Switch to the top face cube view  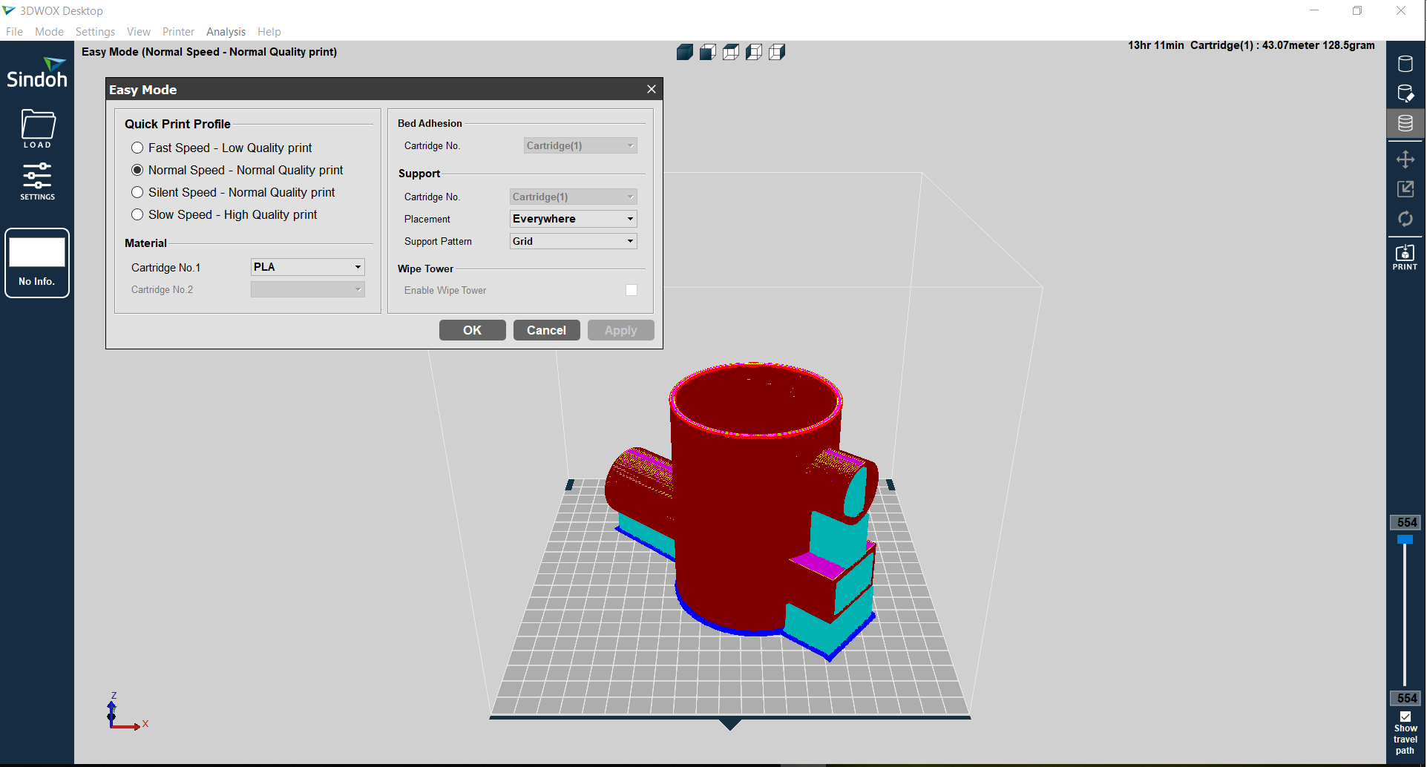731,52
